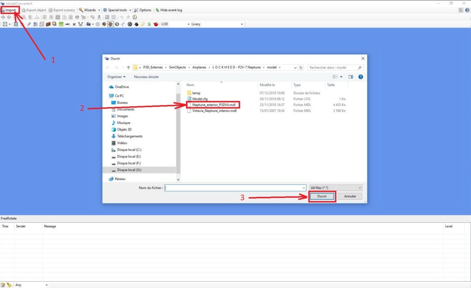
Task: Open the Wizards menu
Action: pos(89,10)
